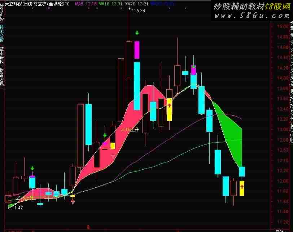Select the 财务透视 sidebar tab
The height and width of the screenshot is (232, 293).
(x=2, y=77)
